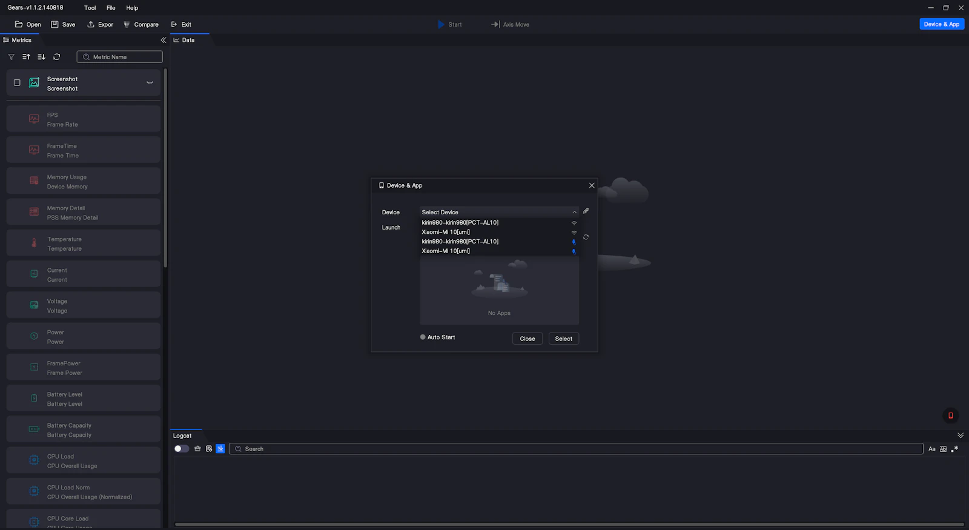
Task: Click the wireless connect icon beside Select Device
Action: point(586,211)
